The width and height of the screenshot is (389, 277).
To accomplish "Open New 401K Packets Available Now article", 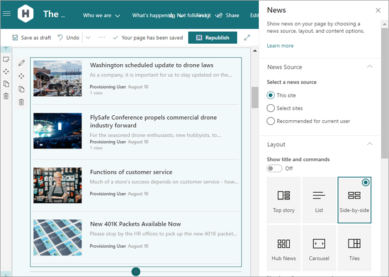I will point(135,224).
